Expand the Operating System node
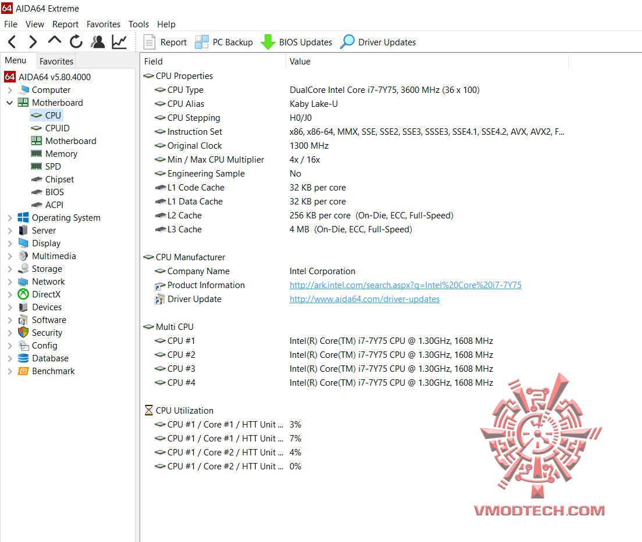 (10, 218)
